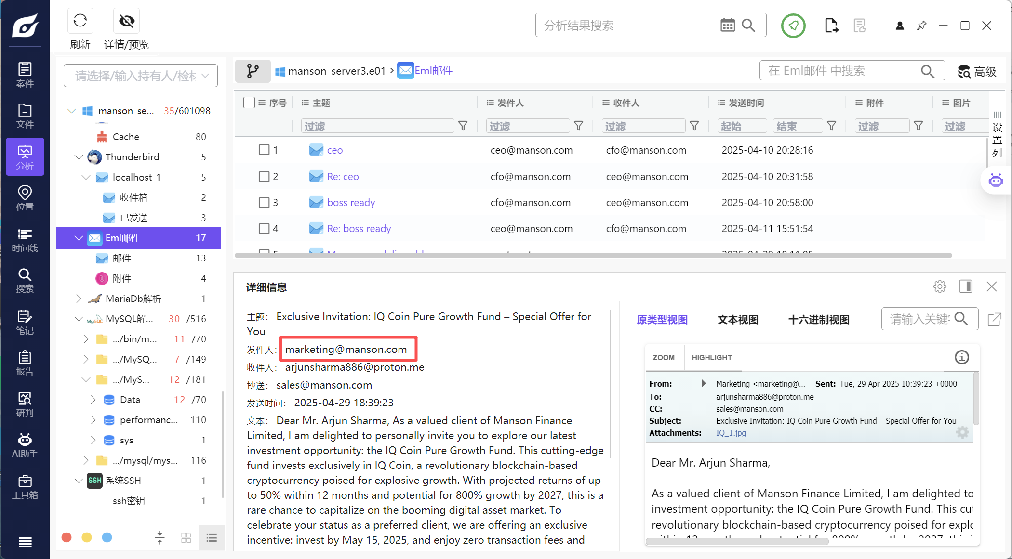This screenshot has width=1012, height=559.
Task: Expand the MariaDb解析 tree node
Action: point(79,299)
